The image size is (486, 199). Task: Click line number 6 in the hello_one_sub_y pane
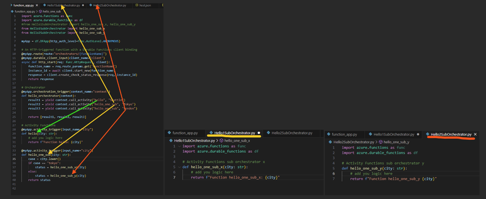click(x=334, y=174)
